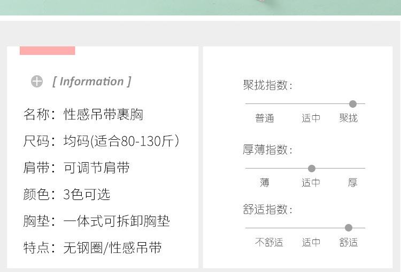Select 舒适 at the right end of the 舒适指数 scale
The width and height of the screenshot is (401, 272).
349,243
